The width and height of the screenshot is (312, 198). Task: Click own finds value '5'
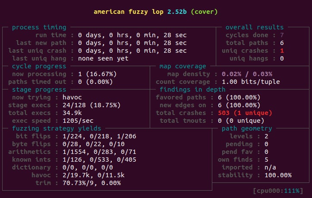266,160
